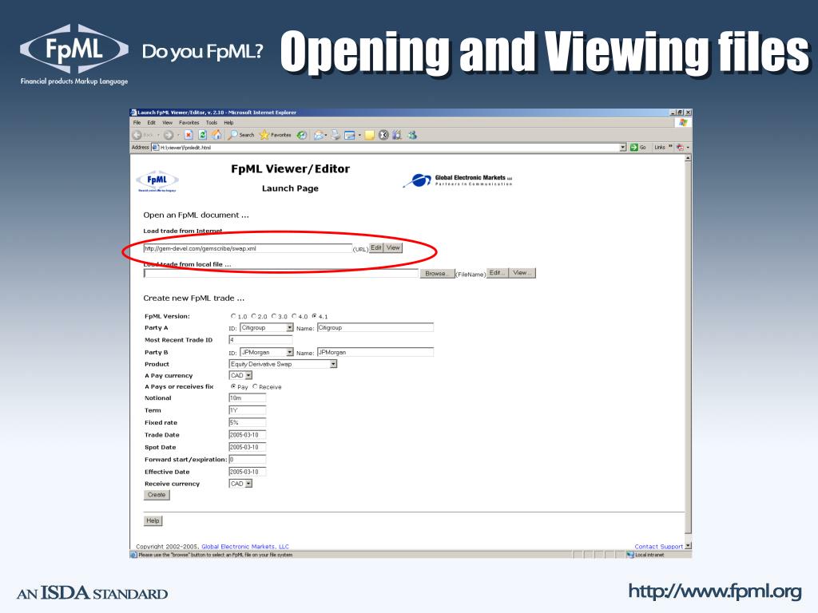Open the Favorites star in the toolbar
This screenshot has height=613, width=818.
[x=276, y=135]
